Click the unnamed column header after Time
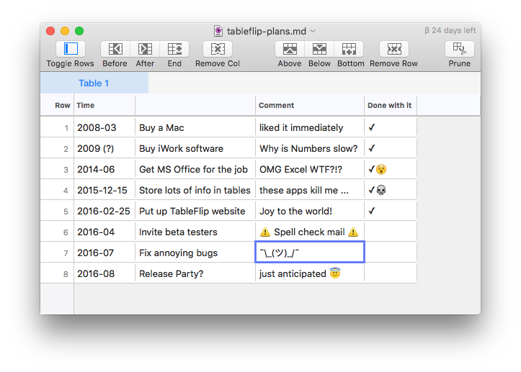 click(x=195, y=105)
